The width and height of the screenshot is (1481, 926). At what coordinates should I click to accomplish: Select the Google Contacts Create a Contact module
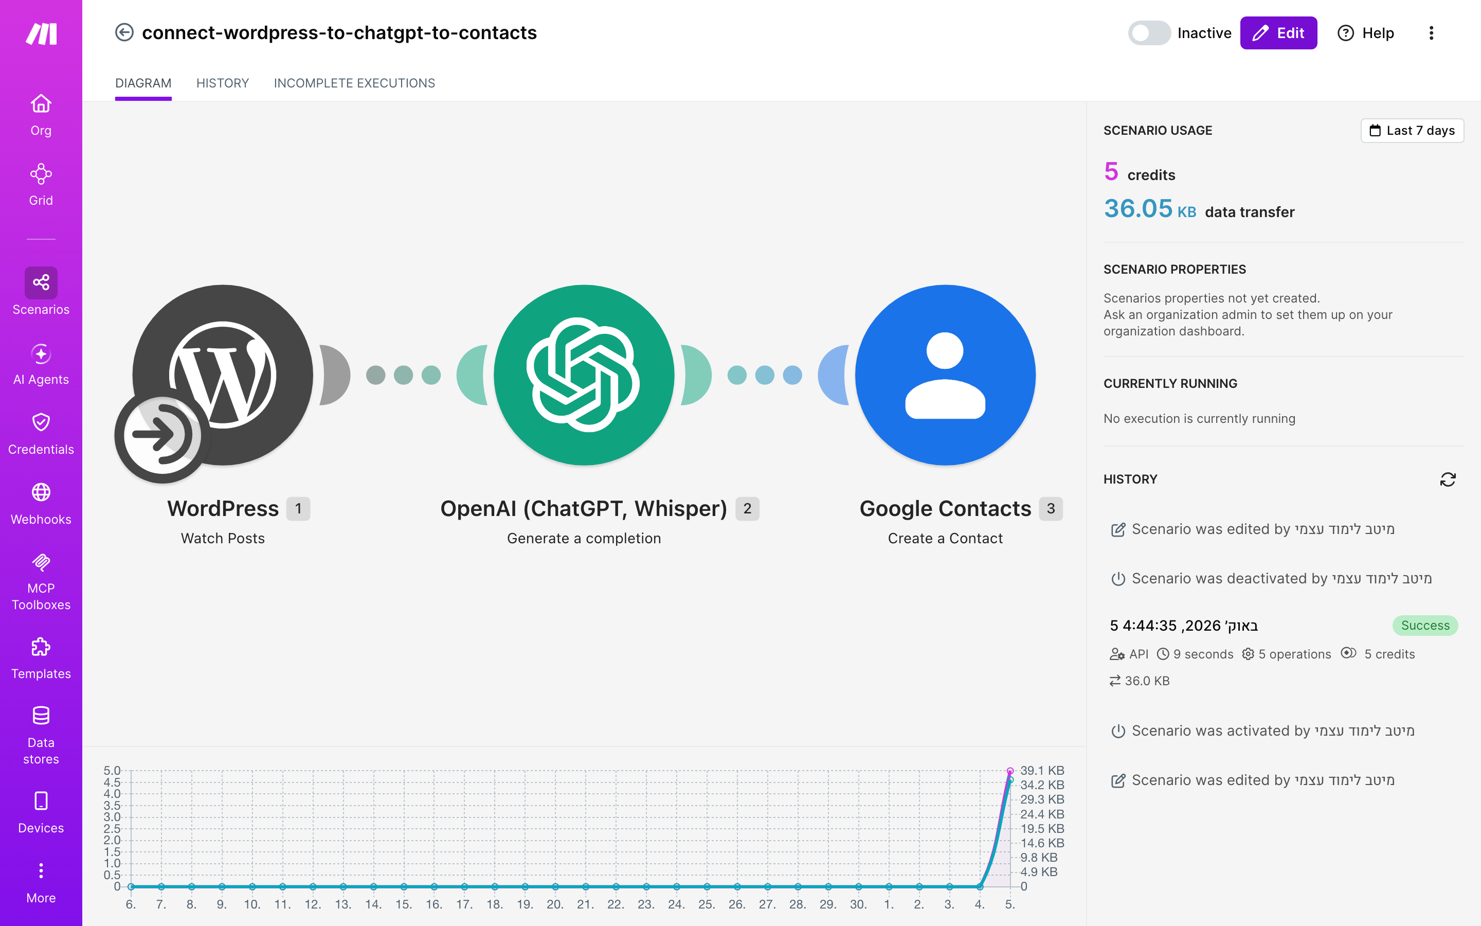tap(945, 375)
